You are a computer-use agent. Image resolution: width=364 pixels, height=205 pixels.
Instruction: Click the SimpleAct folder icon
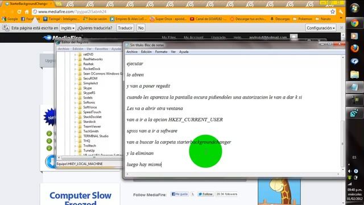[x=80, y=83]
